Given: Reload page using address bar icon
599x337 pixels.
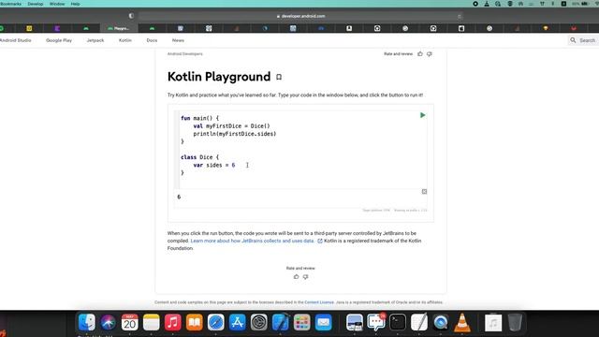Looking at the screenshot, I should [460, 17].
